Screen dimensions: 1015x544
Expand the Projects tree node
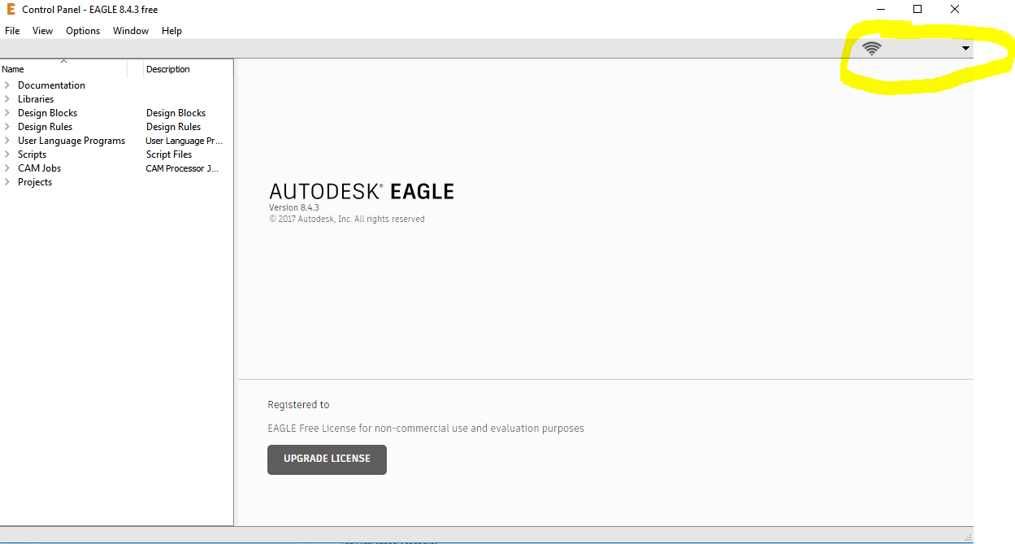(7, 182)
